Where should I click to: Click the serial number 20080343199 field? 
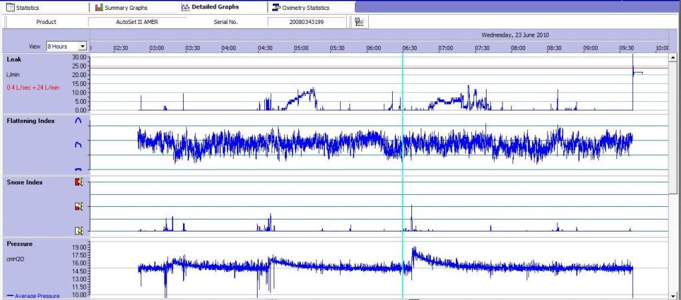(307, 22)
